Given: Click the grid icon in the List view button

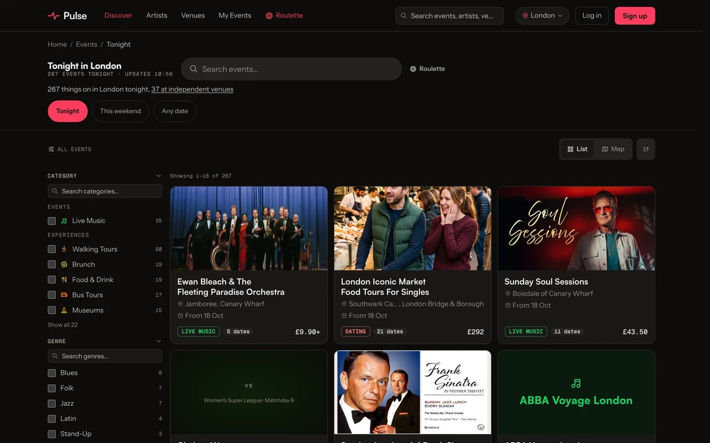Looking at the screenshot, I should point(571,149).
